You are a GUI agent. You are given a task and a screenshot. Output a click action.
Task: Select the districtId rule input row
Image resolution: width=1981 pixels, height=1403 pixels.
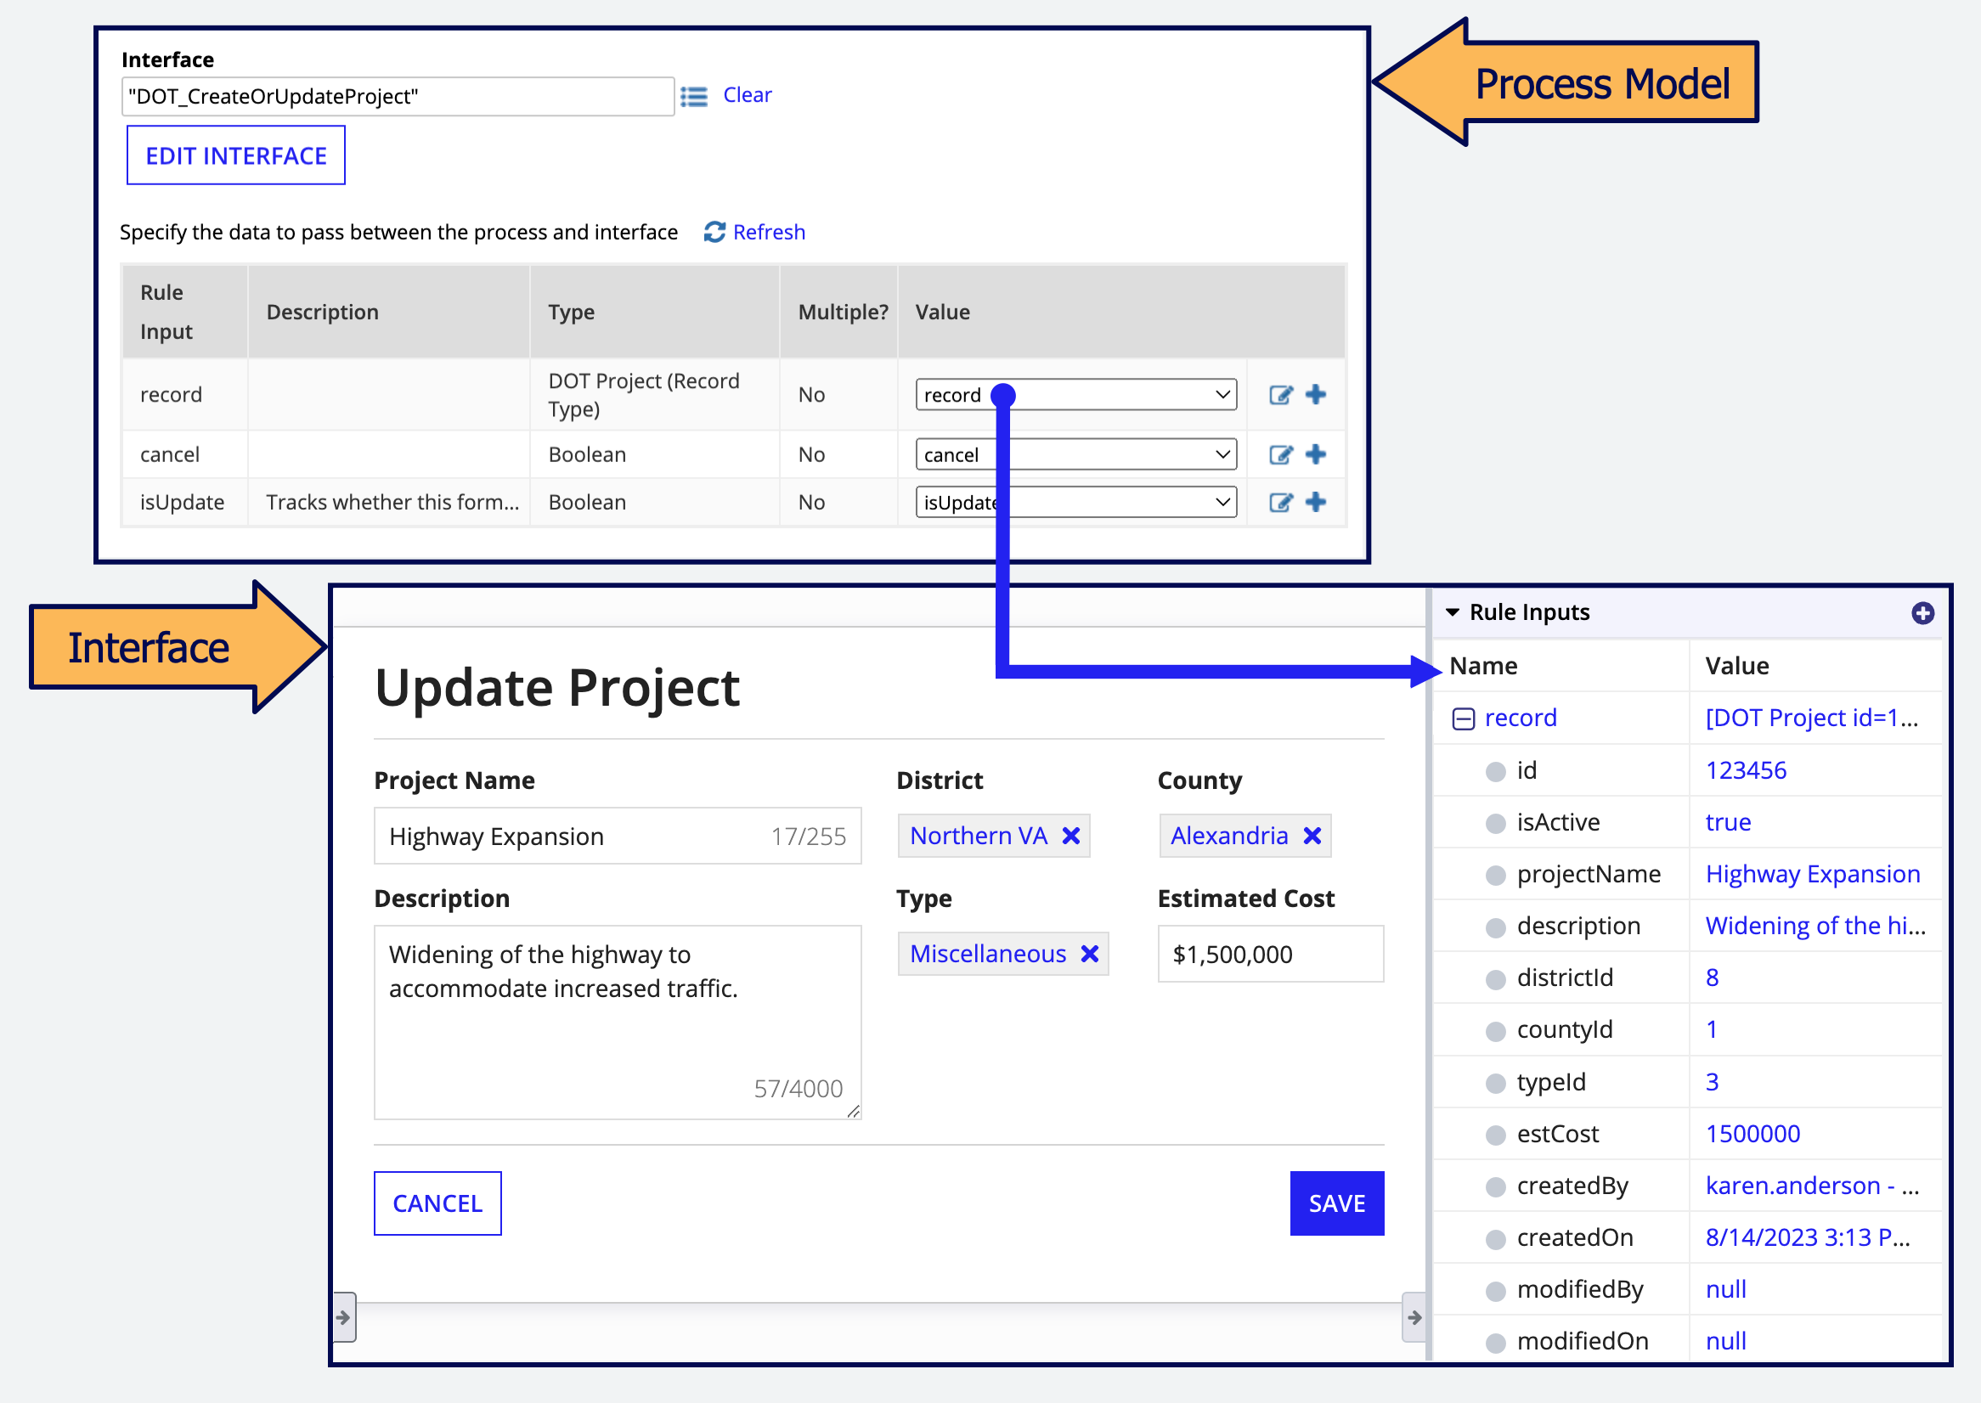tap(1687, 978)
